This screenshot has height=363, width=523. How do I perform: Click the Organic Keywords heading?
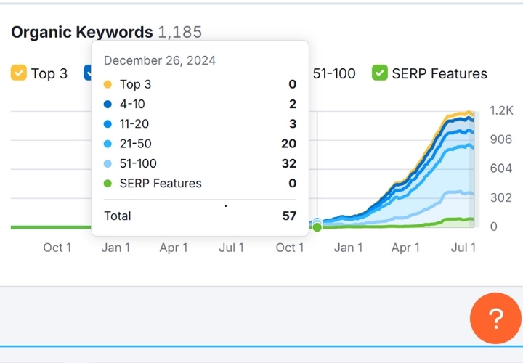pyautogui.click(x=82, y=33)
